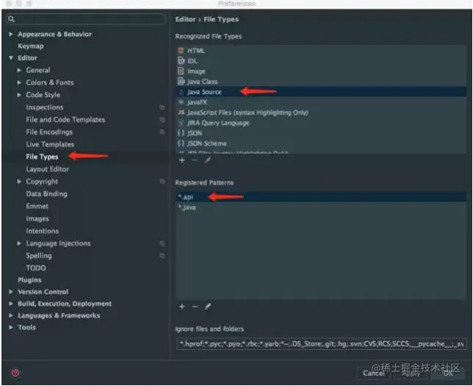Select JavaScript Files syntax highlighting entry

point(321,112)
